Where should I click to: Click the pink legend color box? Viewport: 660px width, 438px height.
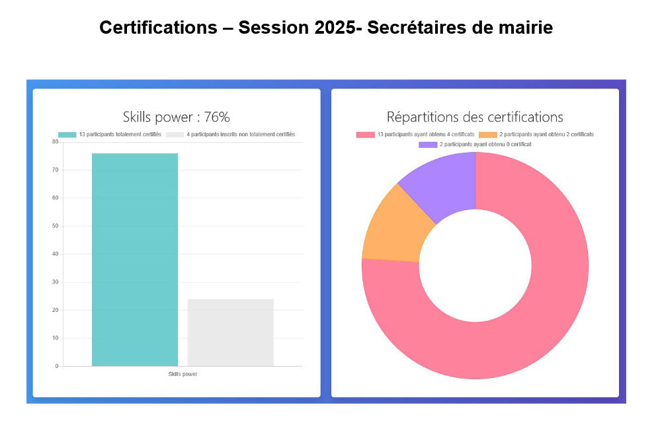point(365,135)
